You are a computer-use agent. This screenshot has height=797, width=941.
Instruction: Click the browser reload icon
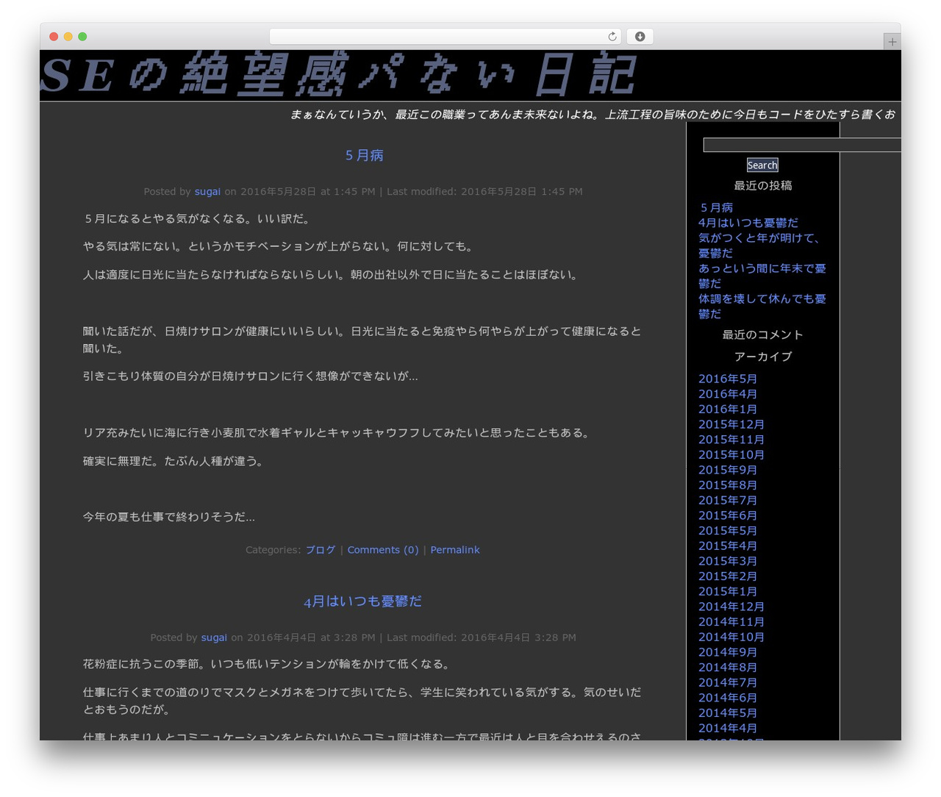click(612, 37)
